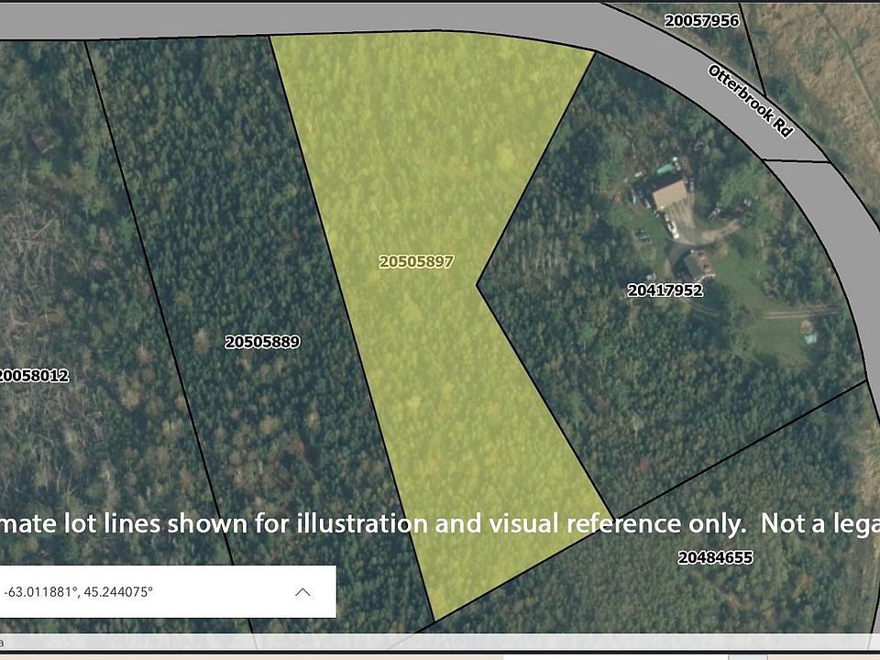The height and width of the screenshot is (660, 880).
Task: Select highlighted parcel 20505897
Action: [416, 261]
